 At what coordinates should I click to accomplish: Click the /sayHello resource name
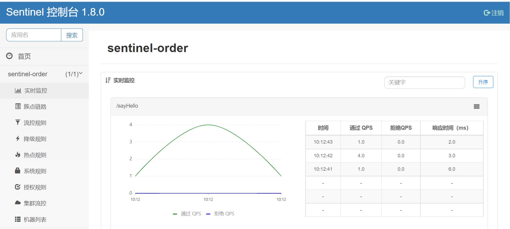[127, 106]
